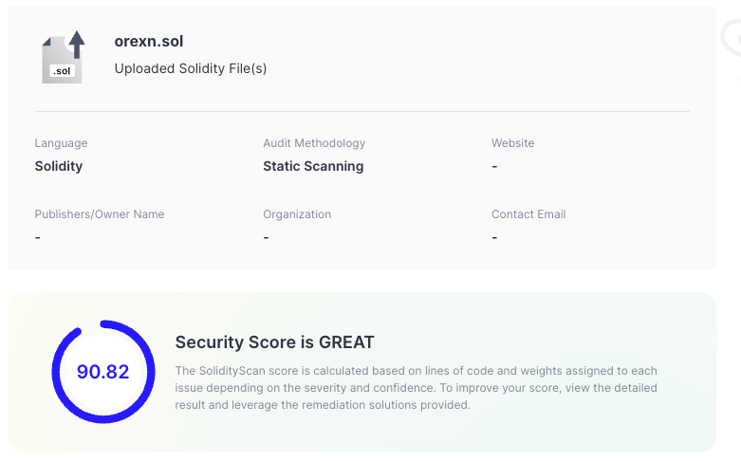Click the empty Website value dash
Viewport: 741px width, 461px height.
[x=495, y=167]
